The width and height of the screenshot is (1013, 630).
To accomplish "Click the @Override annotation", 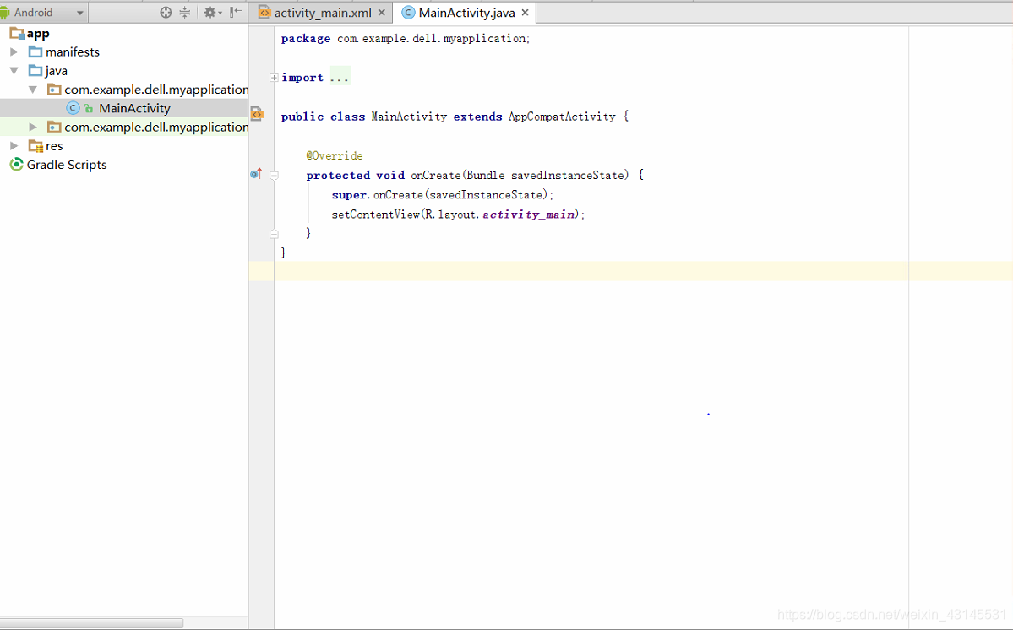I will click(x=335, y=155).
